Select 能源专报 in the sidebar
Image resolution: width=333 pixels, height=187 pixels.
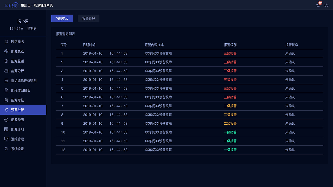tap(23, 100)
